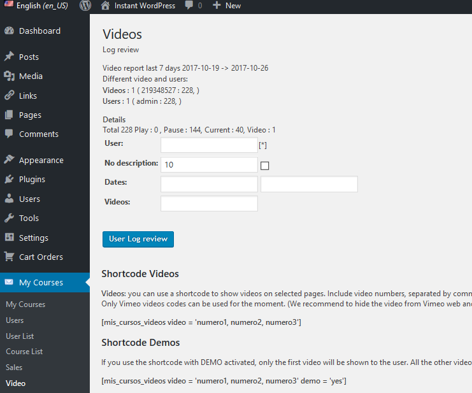Screen dimensions: 472x393
Task: Click the Settings sliders icon
Action: click(x=10, y=238)
